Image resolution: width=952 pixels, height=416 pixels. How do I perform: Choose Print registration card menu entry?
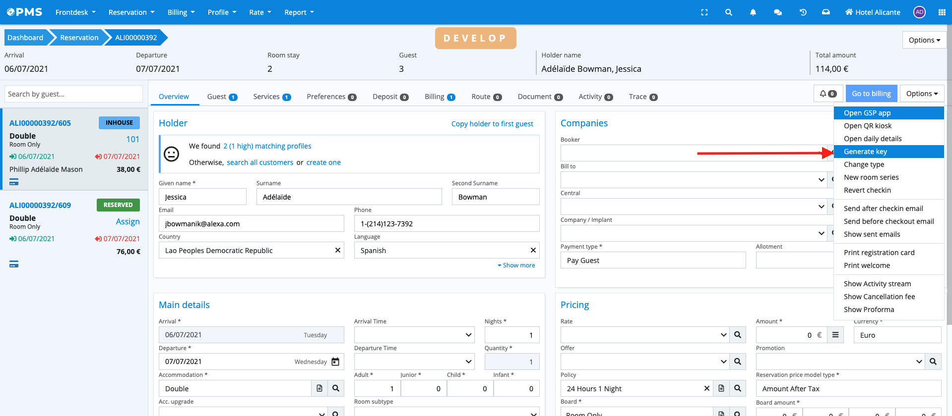[x=879, y=253]
